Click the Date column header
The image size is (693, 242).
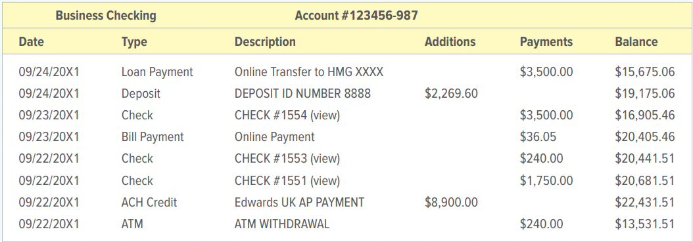point(32,42)
